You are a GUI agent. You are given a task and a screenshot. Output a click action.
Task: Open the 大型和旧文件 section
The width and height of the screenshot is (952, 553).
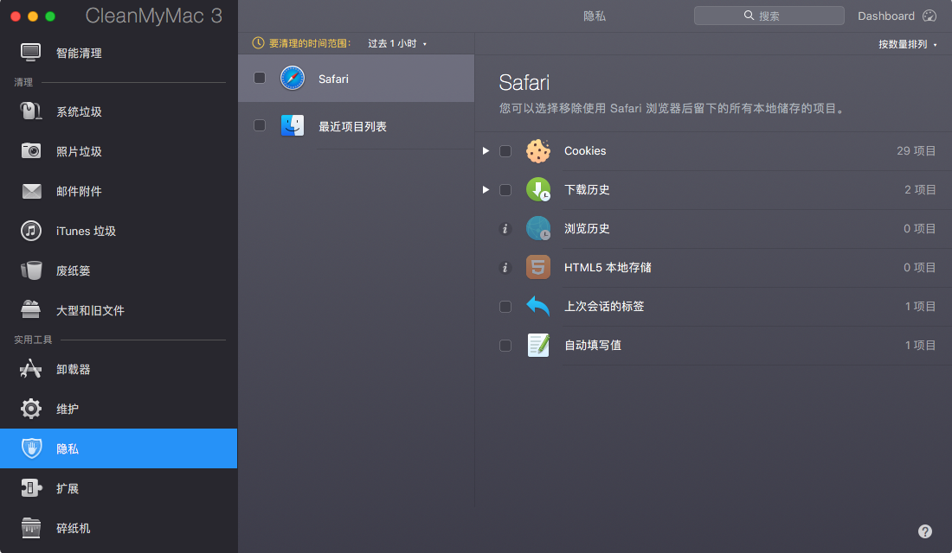tap(91, 310)
